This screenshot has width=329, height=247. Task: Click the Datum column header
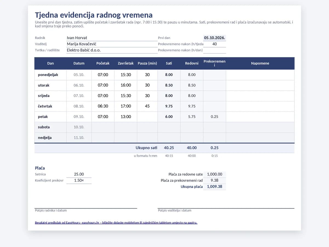[x=79, y=63]
